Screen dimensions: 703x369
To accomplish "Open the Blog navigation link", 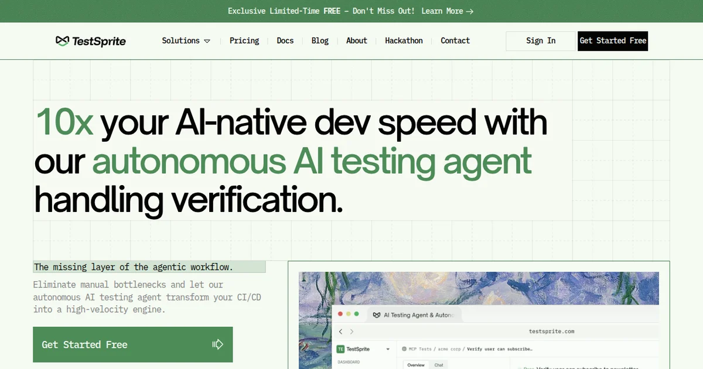I will click(320, 41).
